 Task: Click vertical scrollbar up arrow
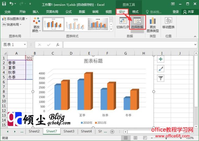tap(196, 53)
